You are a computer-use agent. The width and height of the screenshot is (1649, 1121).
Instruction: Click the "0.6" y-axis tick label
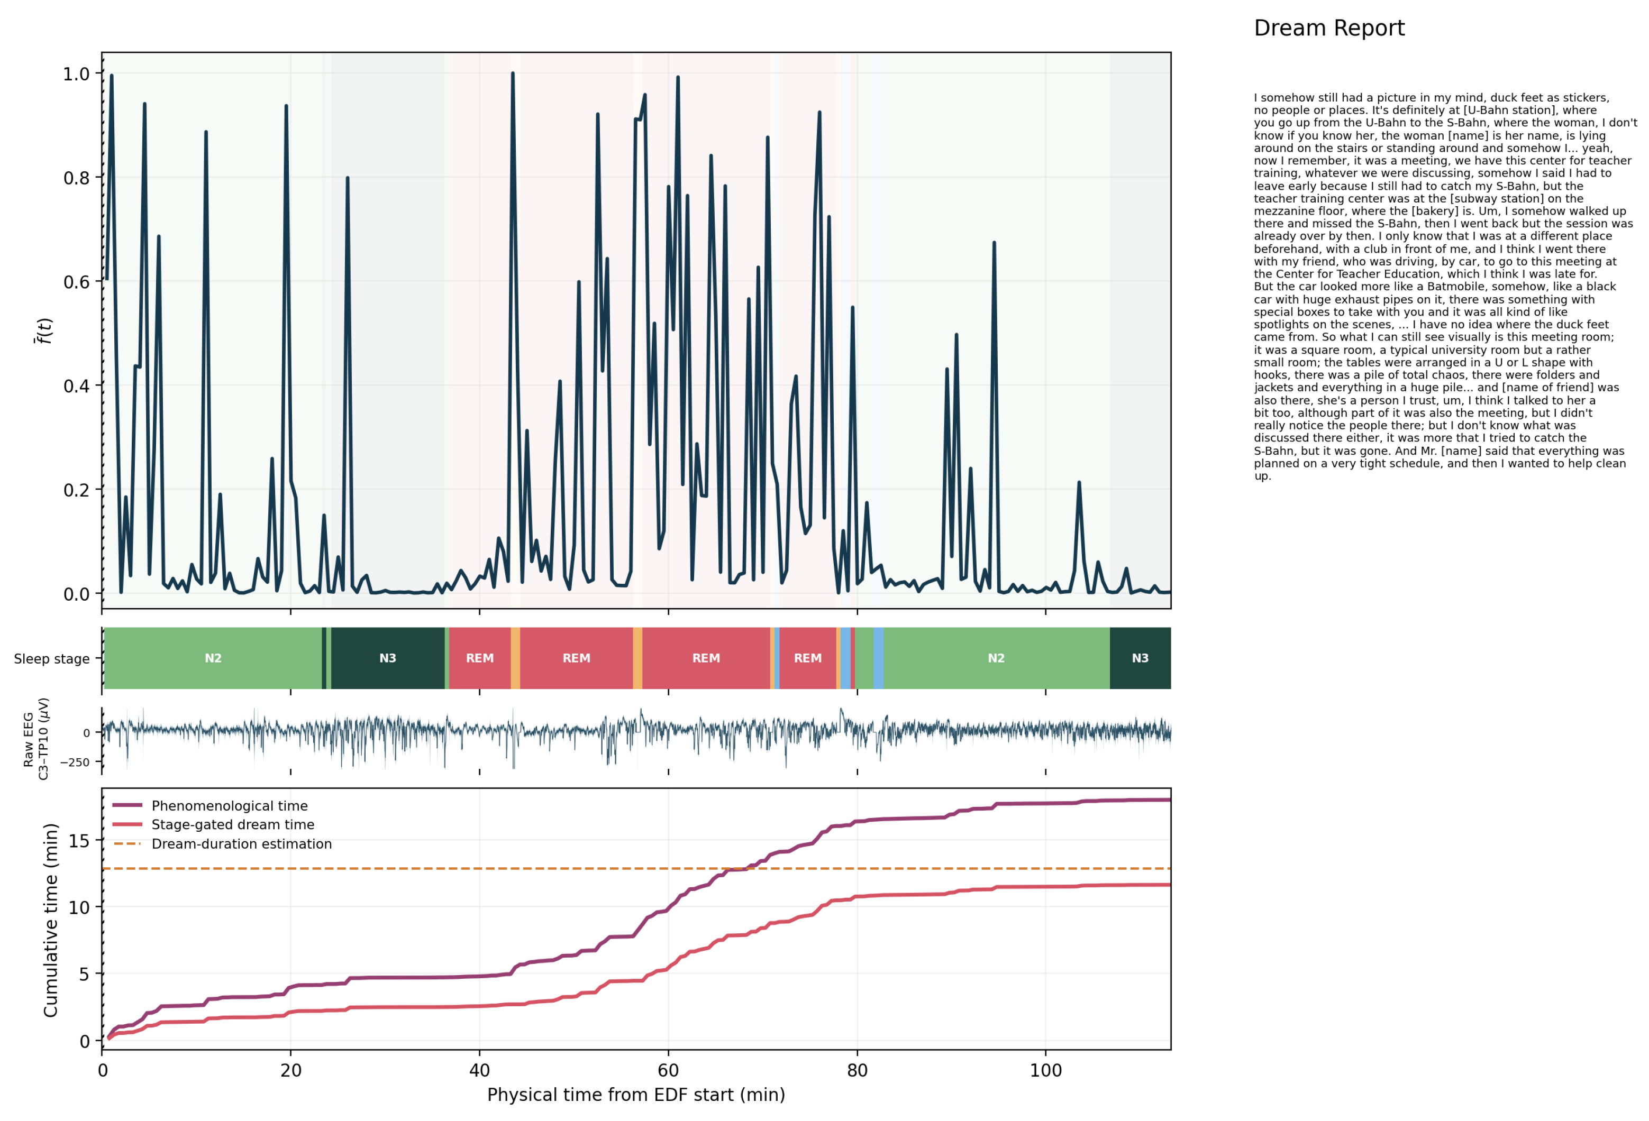click(76, 282)
